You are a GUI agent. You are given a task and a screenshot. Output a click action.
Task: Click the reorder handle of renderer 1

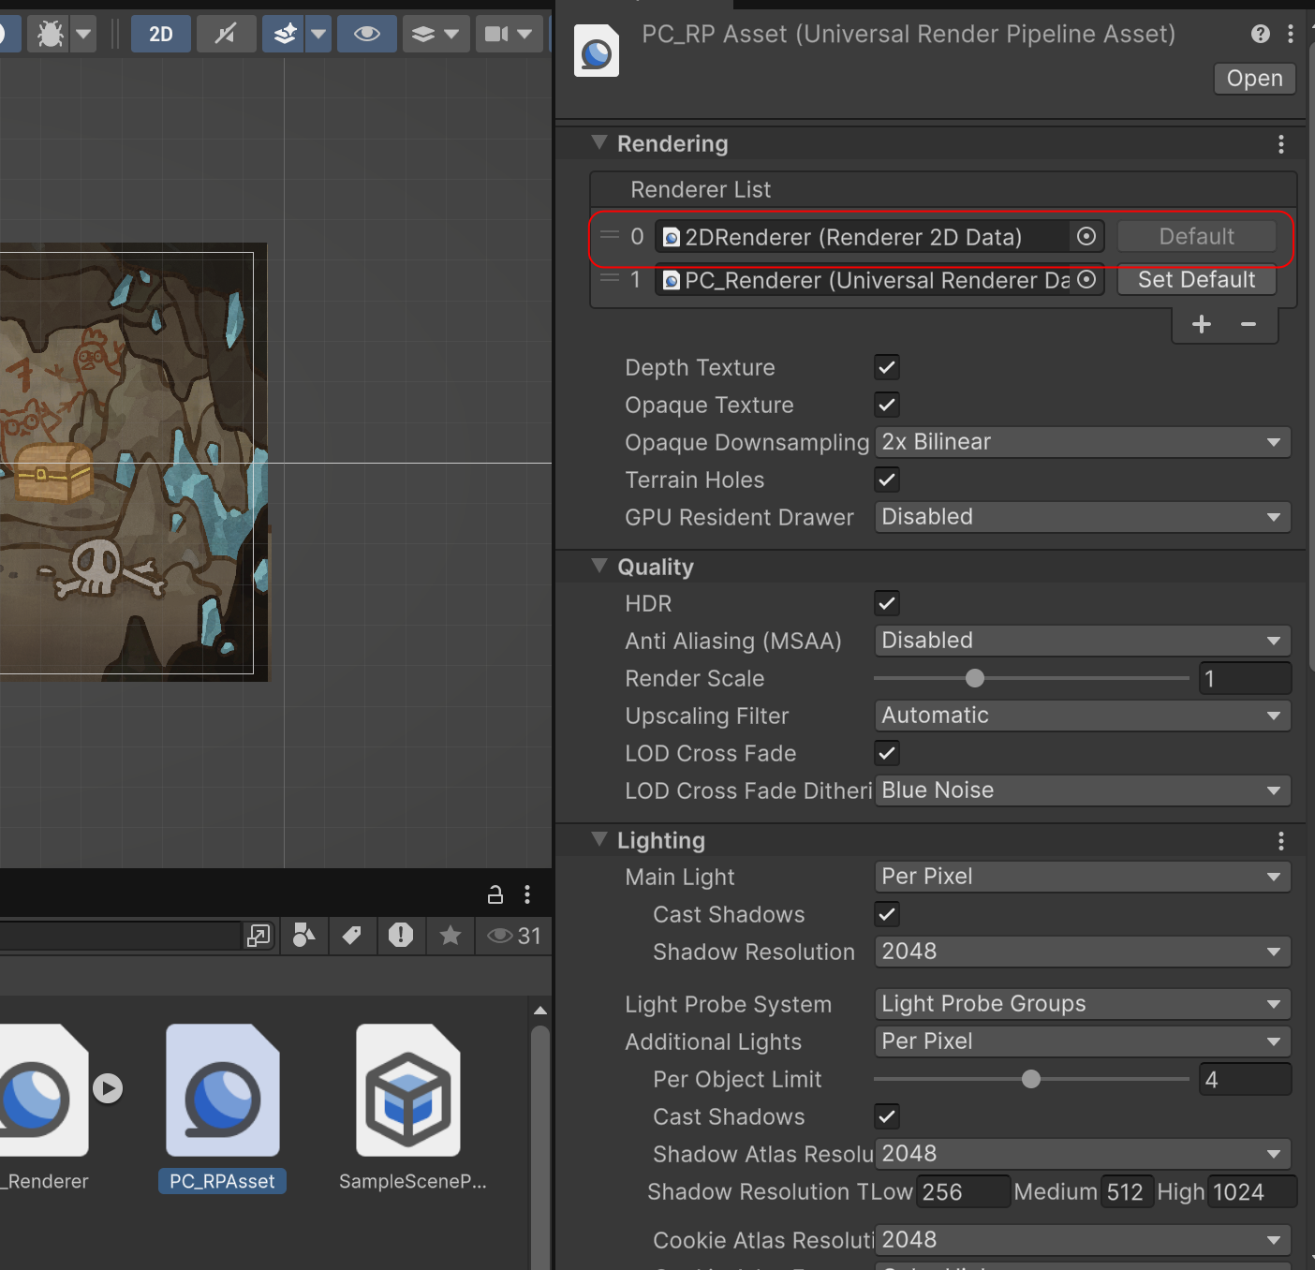(610, 279)
